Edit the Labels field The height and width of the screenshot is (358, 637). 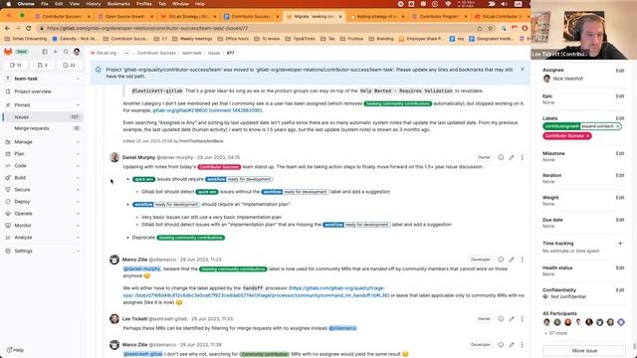619,118
